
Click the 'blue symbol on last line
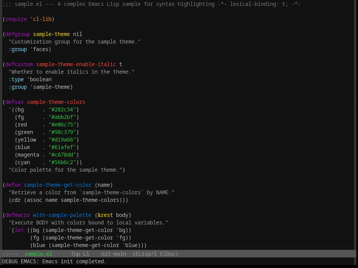pos(130,245)
